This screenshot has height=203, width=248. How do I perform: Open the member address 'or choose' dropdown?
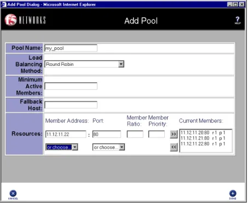[x=62, y=147]
